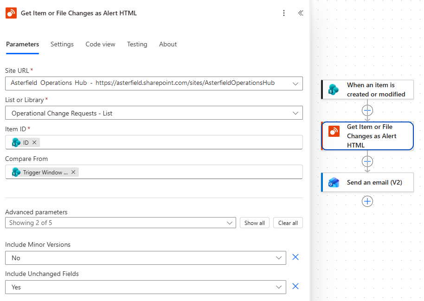The image size is (424, 301).
Task: Collapse the panel with double chevron icon
Action: [301, 13]
